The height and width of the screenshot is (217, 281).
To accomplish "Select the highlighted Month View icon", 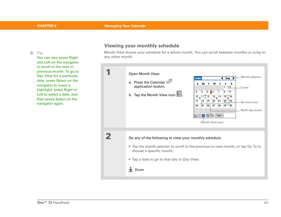I will pyautogui.click(x=204, y=116).
